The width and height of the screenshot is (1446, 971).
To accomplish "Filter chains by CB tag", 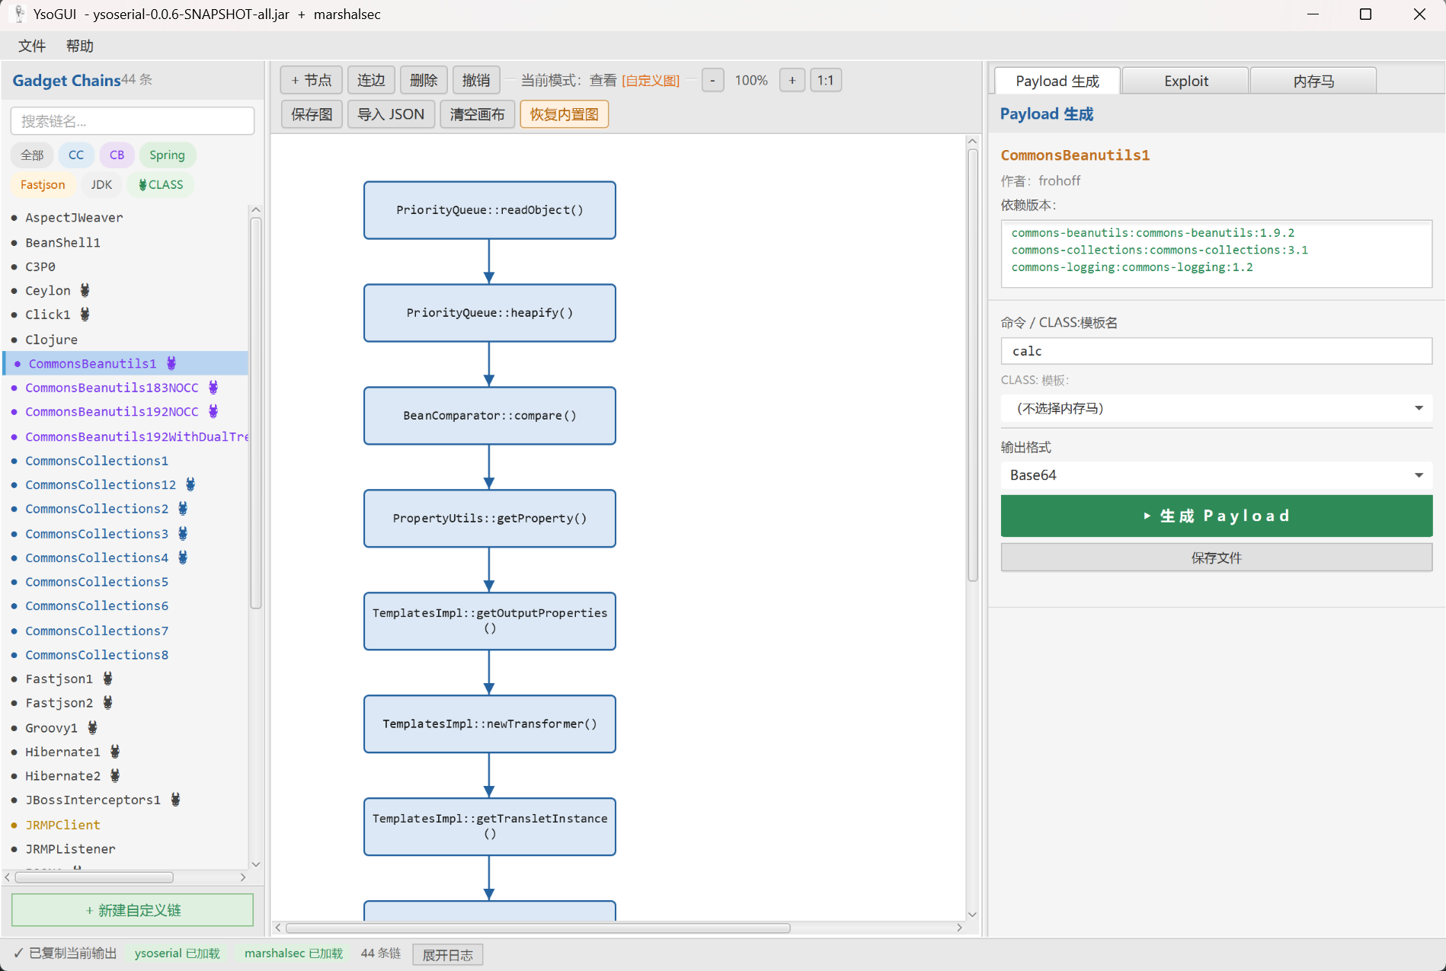I will tap(117, 155).
